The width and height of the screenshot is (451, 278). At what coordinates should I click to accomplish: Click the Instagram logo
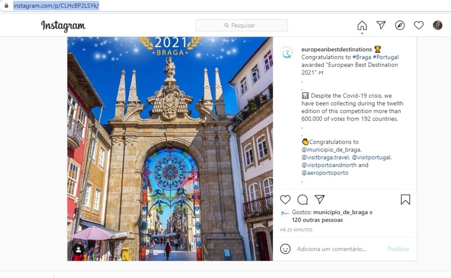[63, 26]
